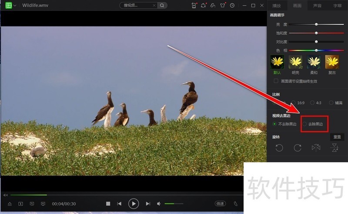Flip the video horizontally
Image resolution: width=348 pixels, height=214 pixels.
[316, 148]
